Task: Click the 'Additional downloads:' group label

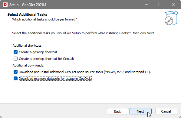Action: click(28, 65)
